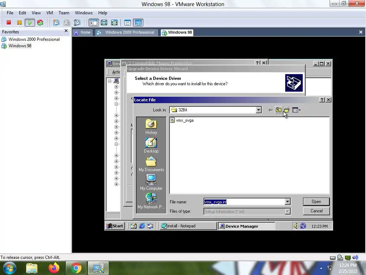
Task: Click Show Desktop quick launch icon
Action: point(134,226)
